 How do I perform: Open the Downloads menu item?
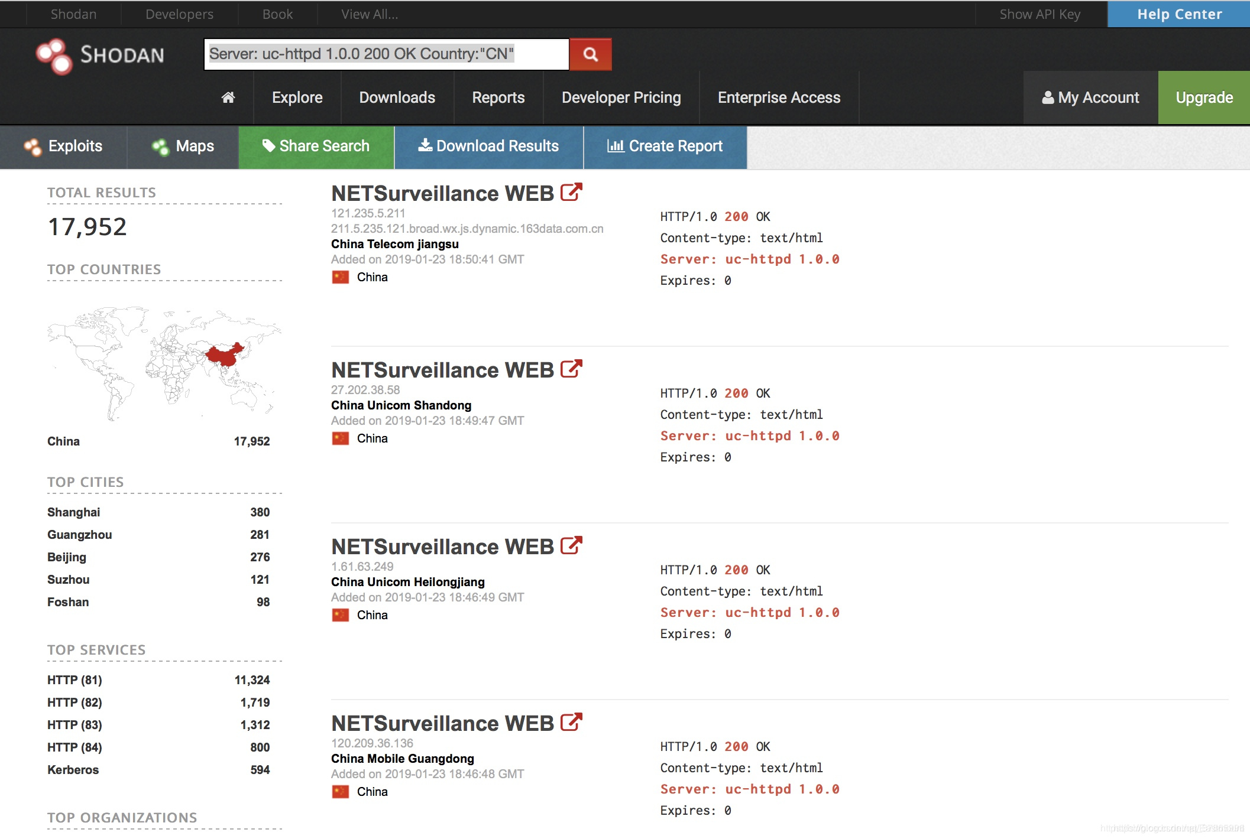(x=397, y=97)
